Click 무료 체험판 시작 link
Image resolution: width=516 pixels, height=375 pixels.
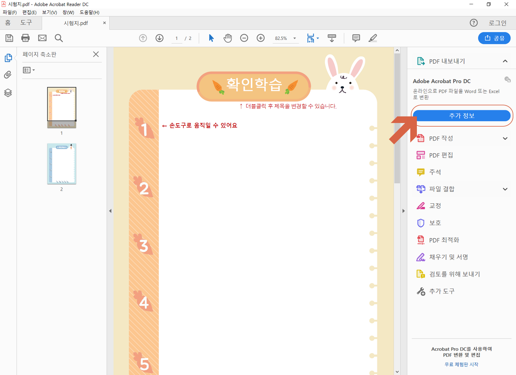click(x=462, y=364)
